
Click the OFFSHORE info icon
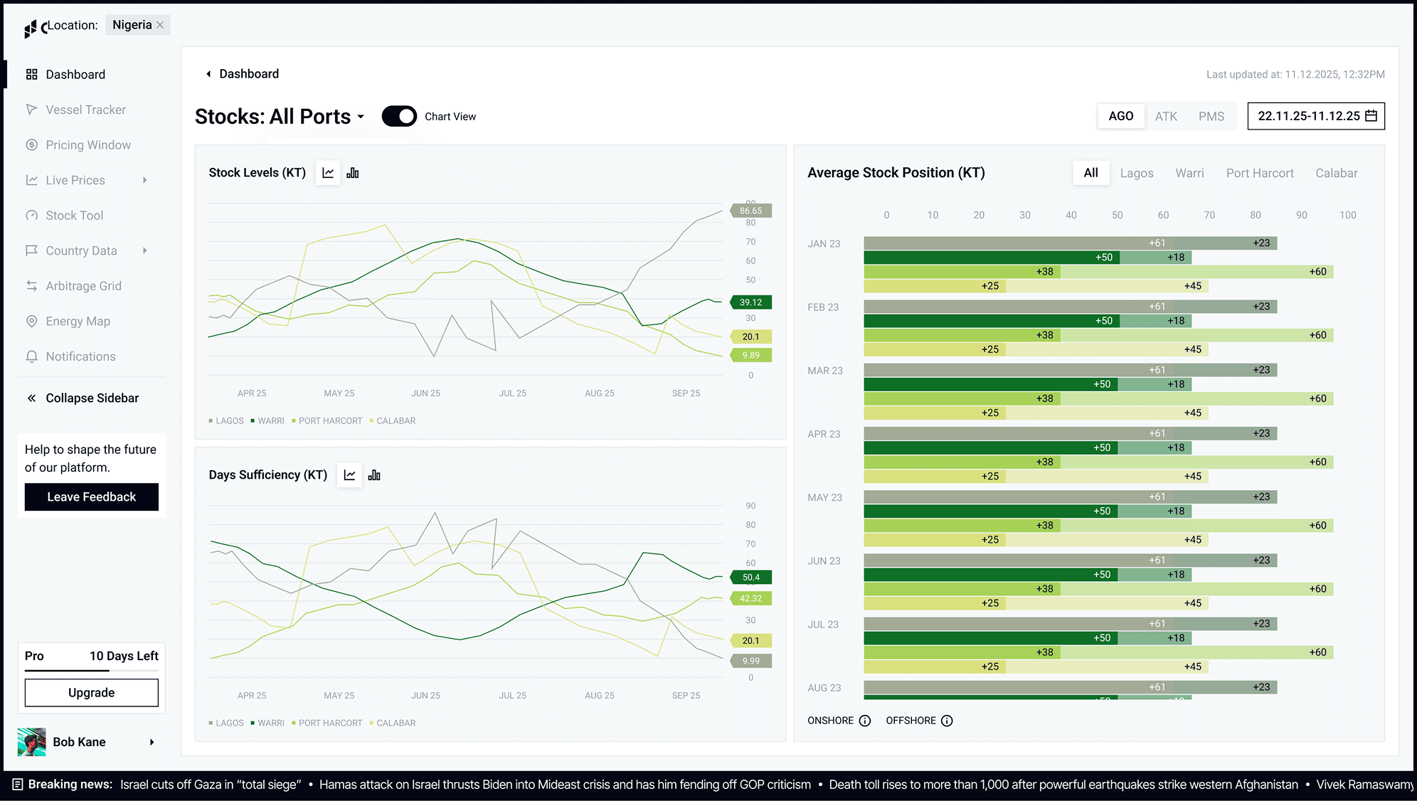click(x=947, y=721)
